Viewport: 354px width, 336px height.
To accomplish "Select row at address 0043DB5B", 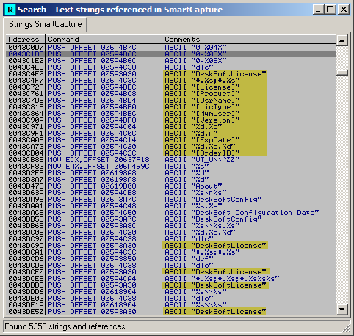I will (x=171, y=219).
